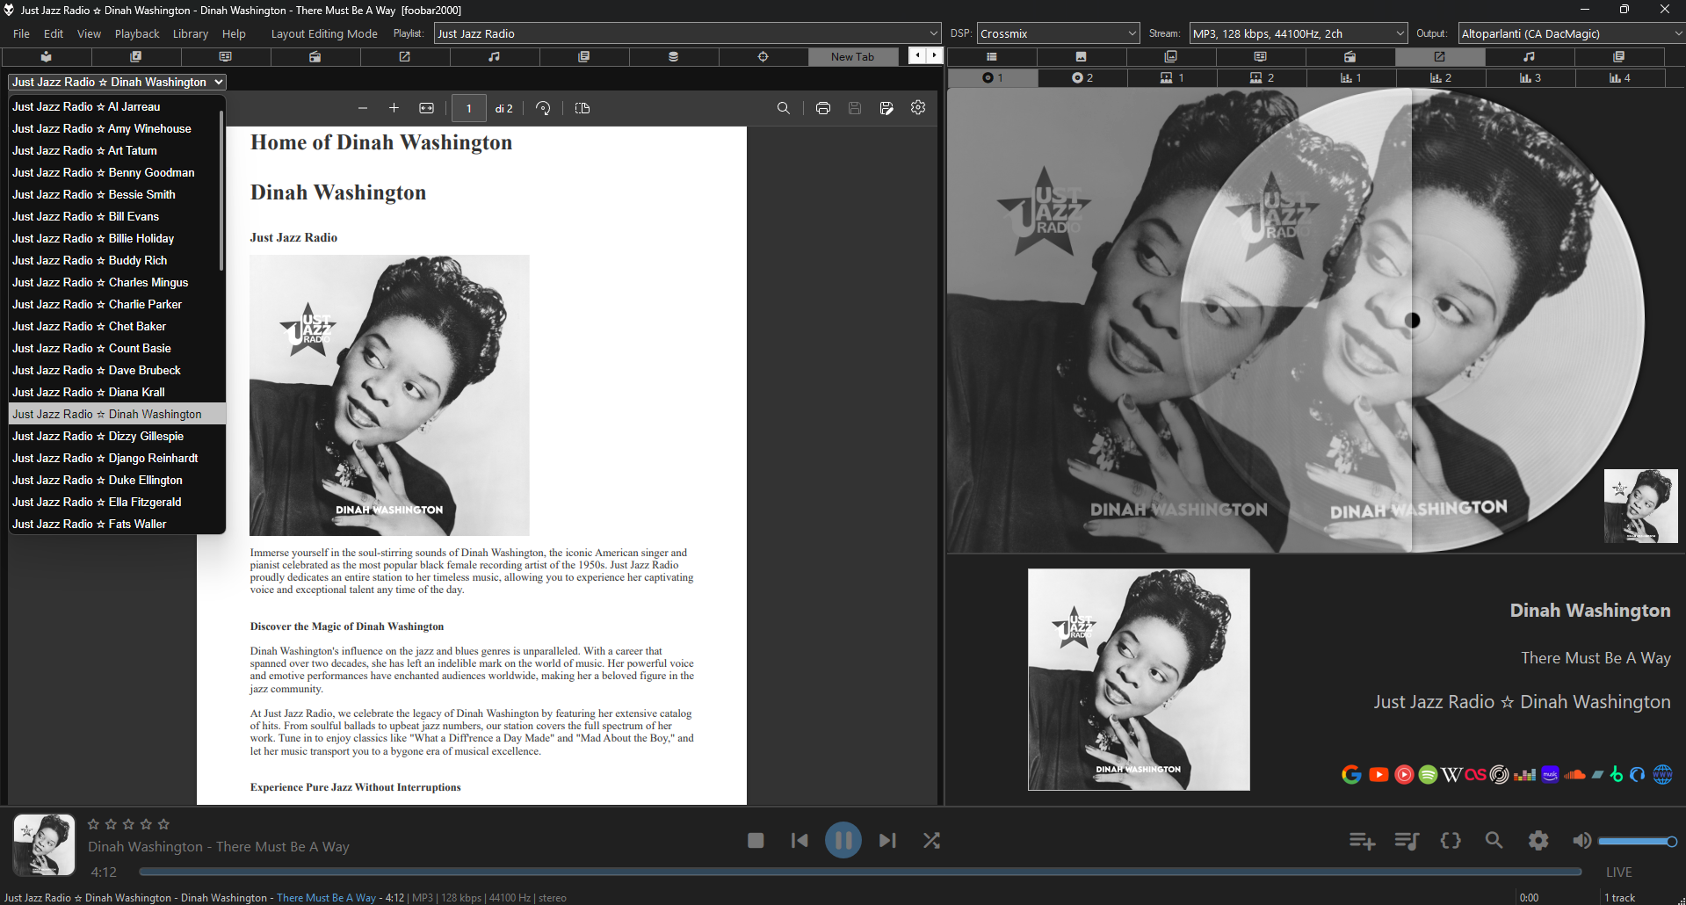Image resolution: width=1686 pixels, height=905 pixels.
Task: Expand the Playlist dropdown Just Jazz Radio
Action: coord(687,33)
